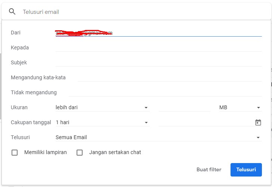Focus the Telusuri email search box
The image size is (272, 187).
[x=142, y=12]
